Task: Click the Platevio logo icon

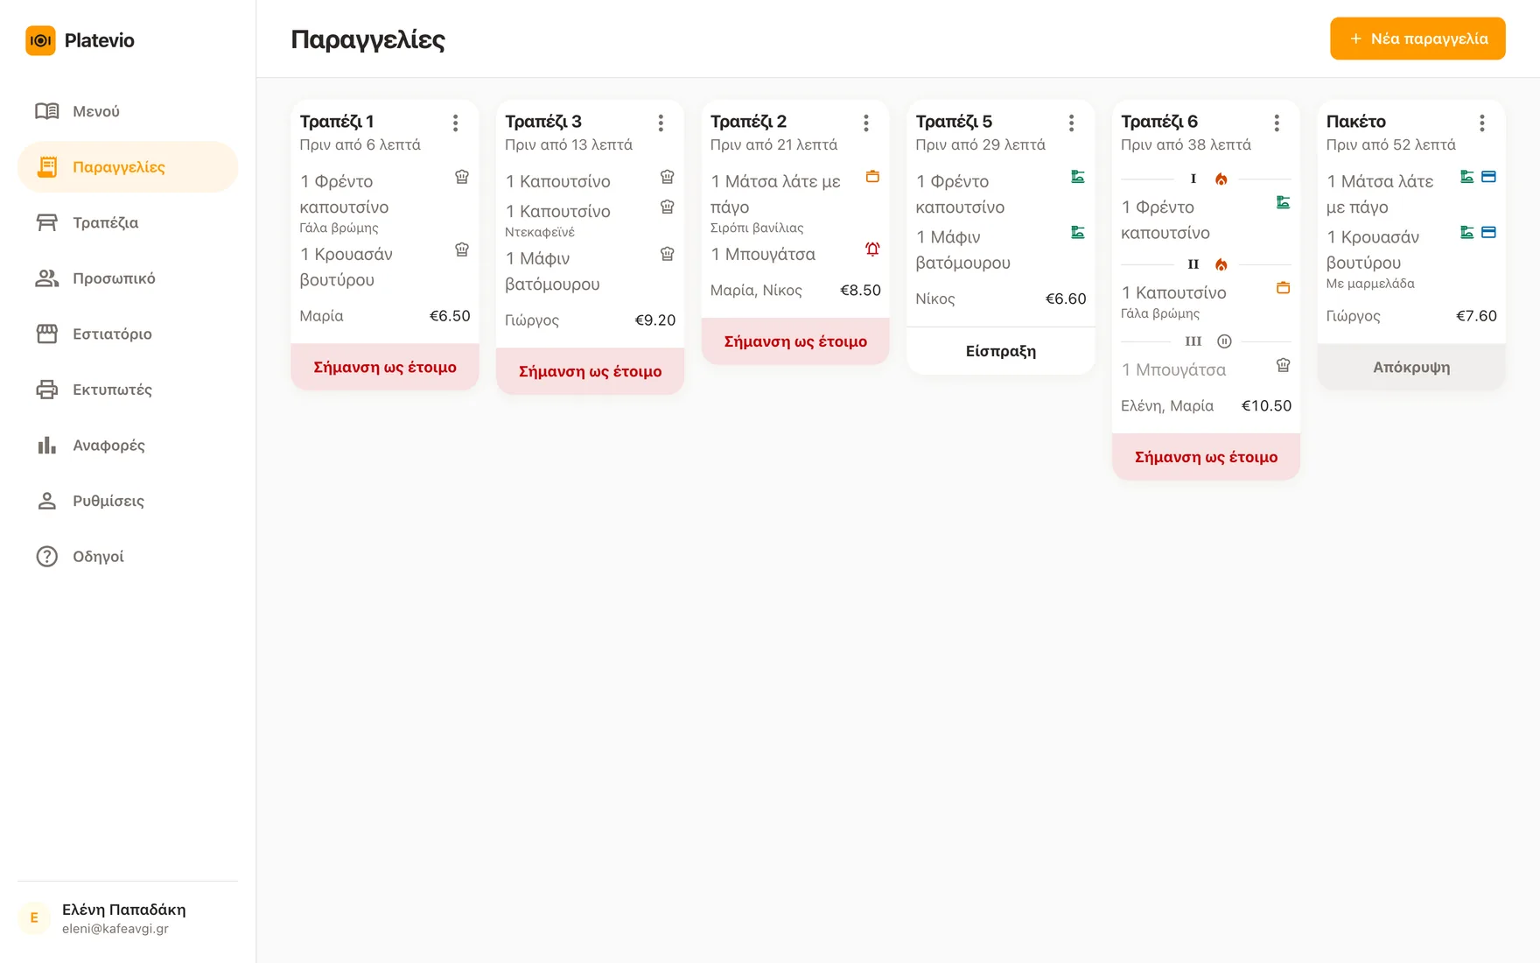Action: click(40, 40)
